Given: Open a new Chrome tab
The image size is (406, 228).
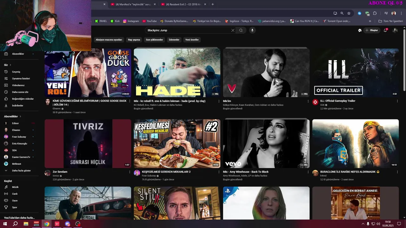Looking at the screenshot, I should click(x=213, y=4).
